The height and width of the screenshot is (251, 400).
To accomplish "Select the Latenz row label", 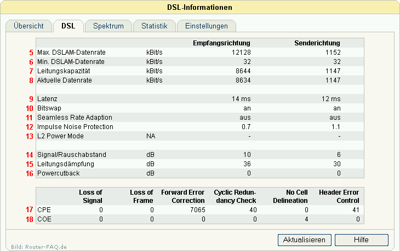I will click(47, 99).
